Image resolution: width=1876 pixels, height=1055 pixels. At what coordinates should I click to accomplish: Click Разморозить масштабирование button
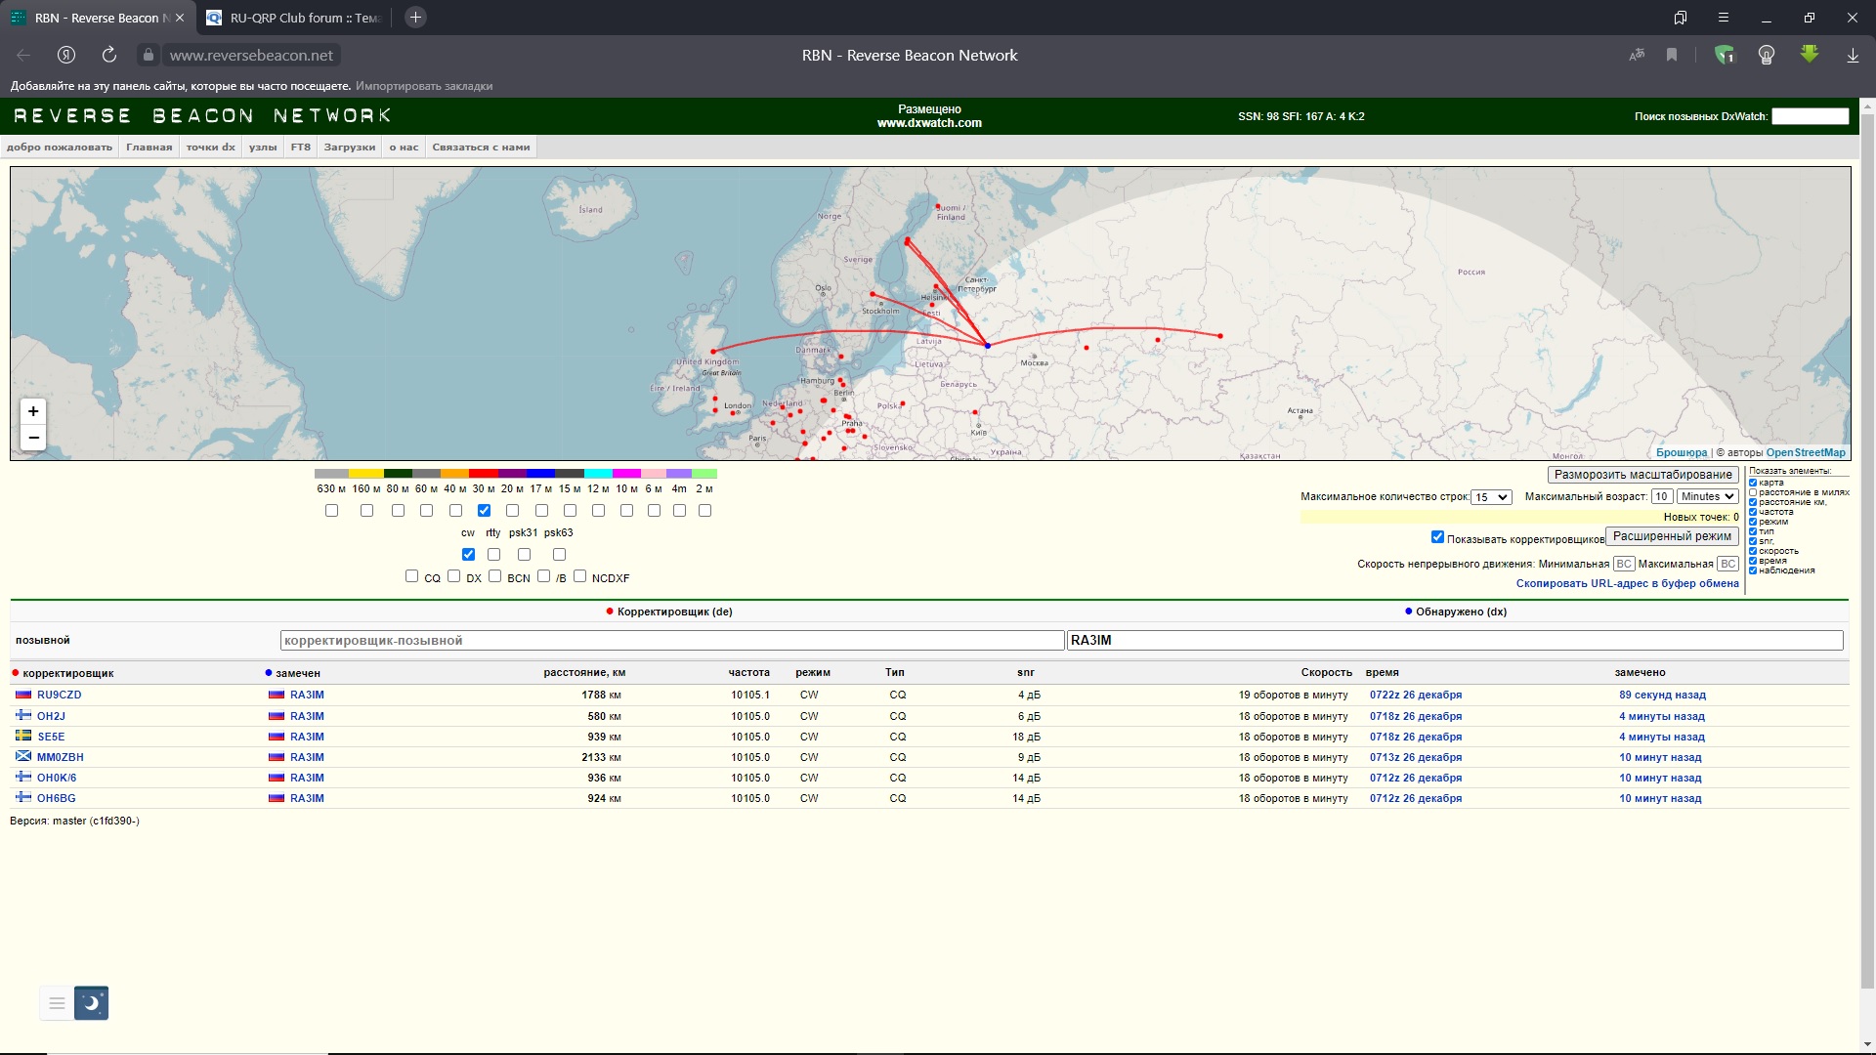[1642, 475]
